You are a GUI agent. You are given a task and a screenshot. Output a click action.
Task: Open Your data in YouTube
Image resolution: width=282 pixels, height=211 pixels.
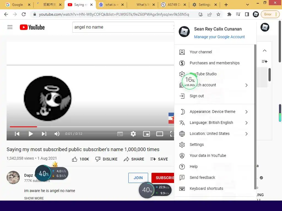pyautogui.click(x=214, y=156)
